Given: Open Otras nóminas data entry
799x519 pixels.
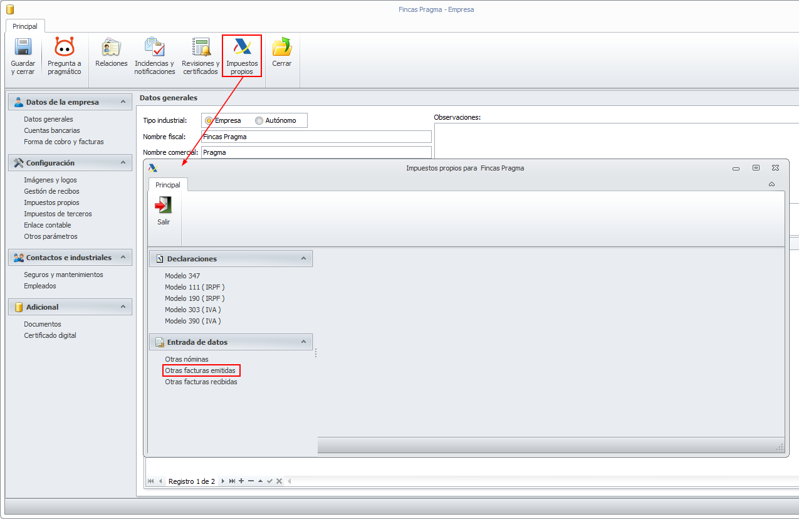Looking at the screenshot, I should tap(187, 359).
